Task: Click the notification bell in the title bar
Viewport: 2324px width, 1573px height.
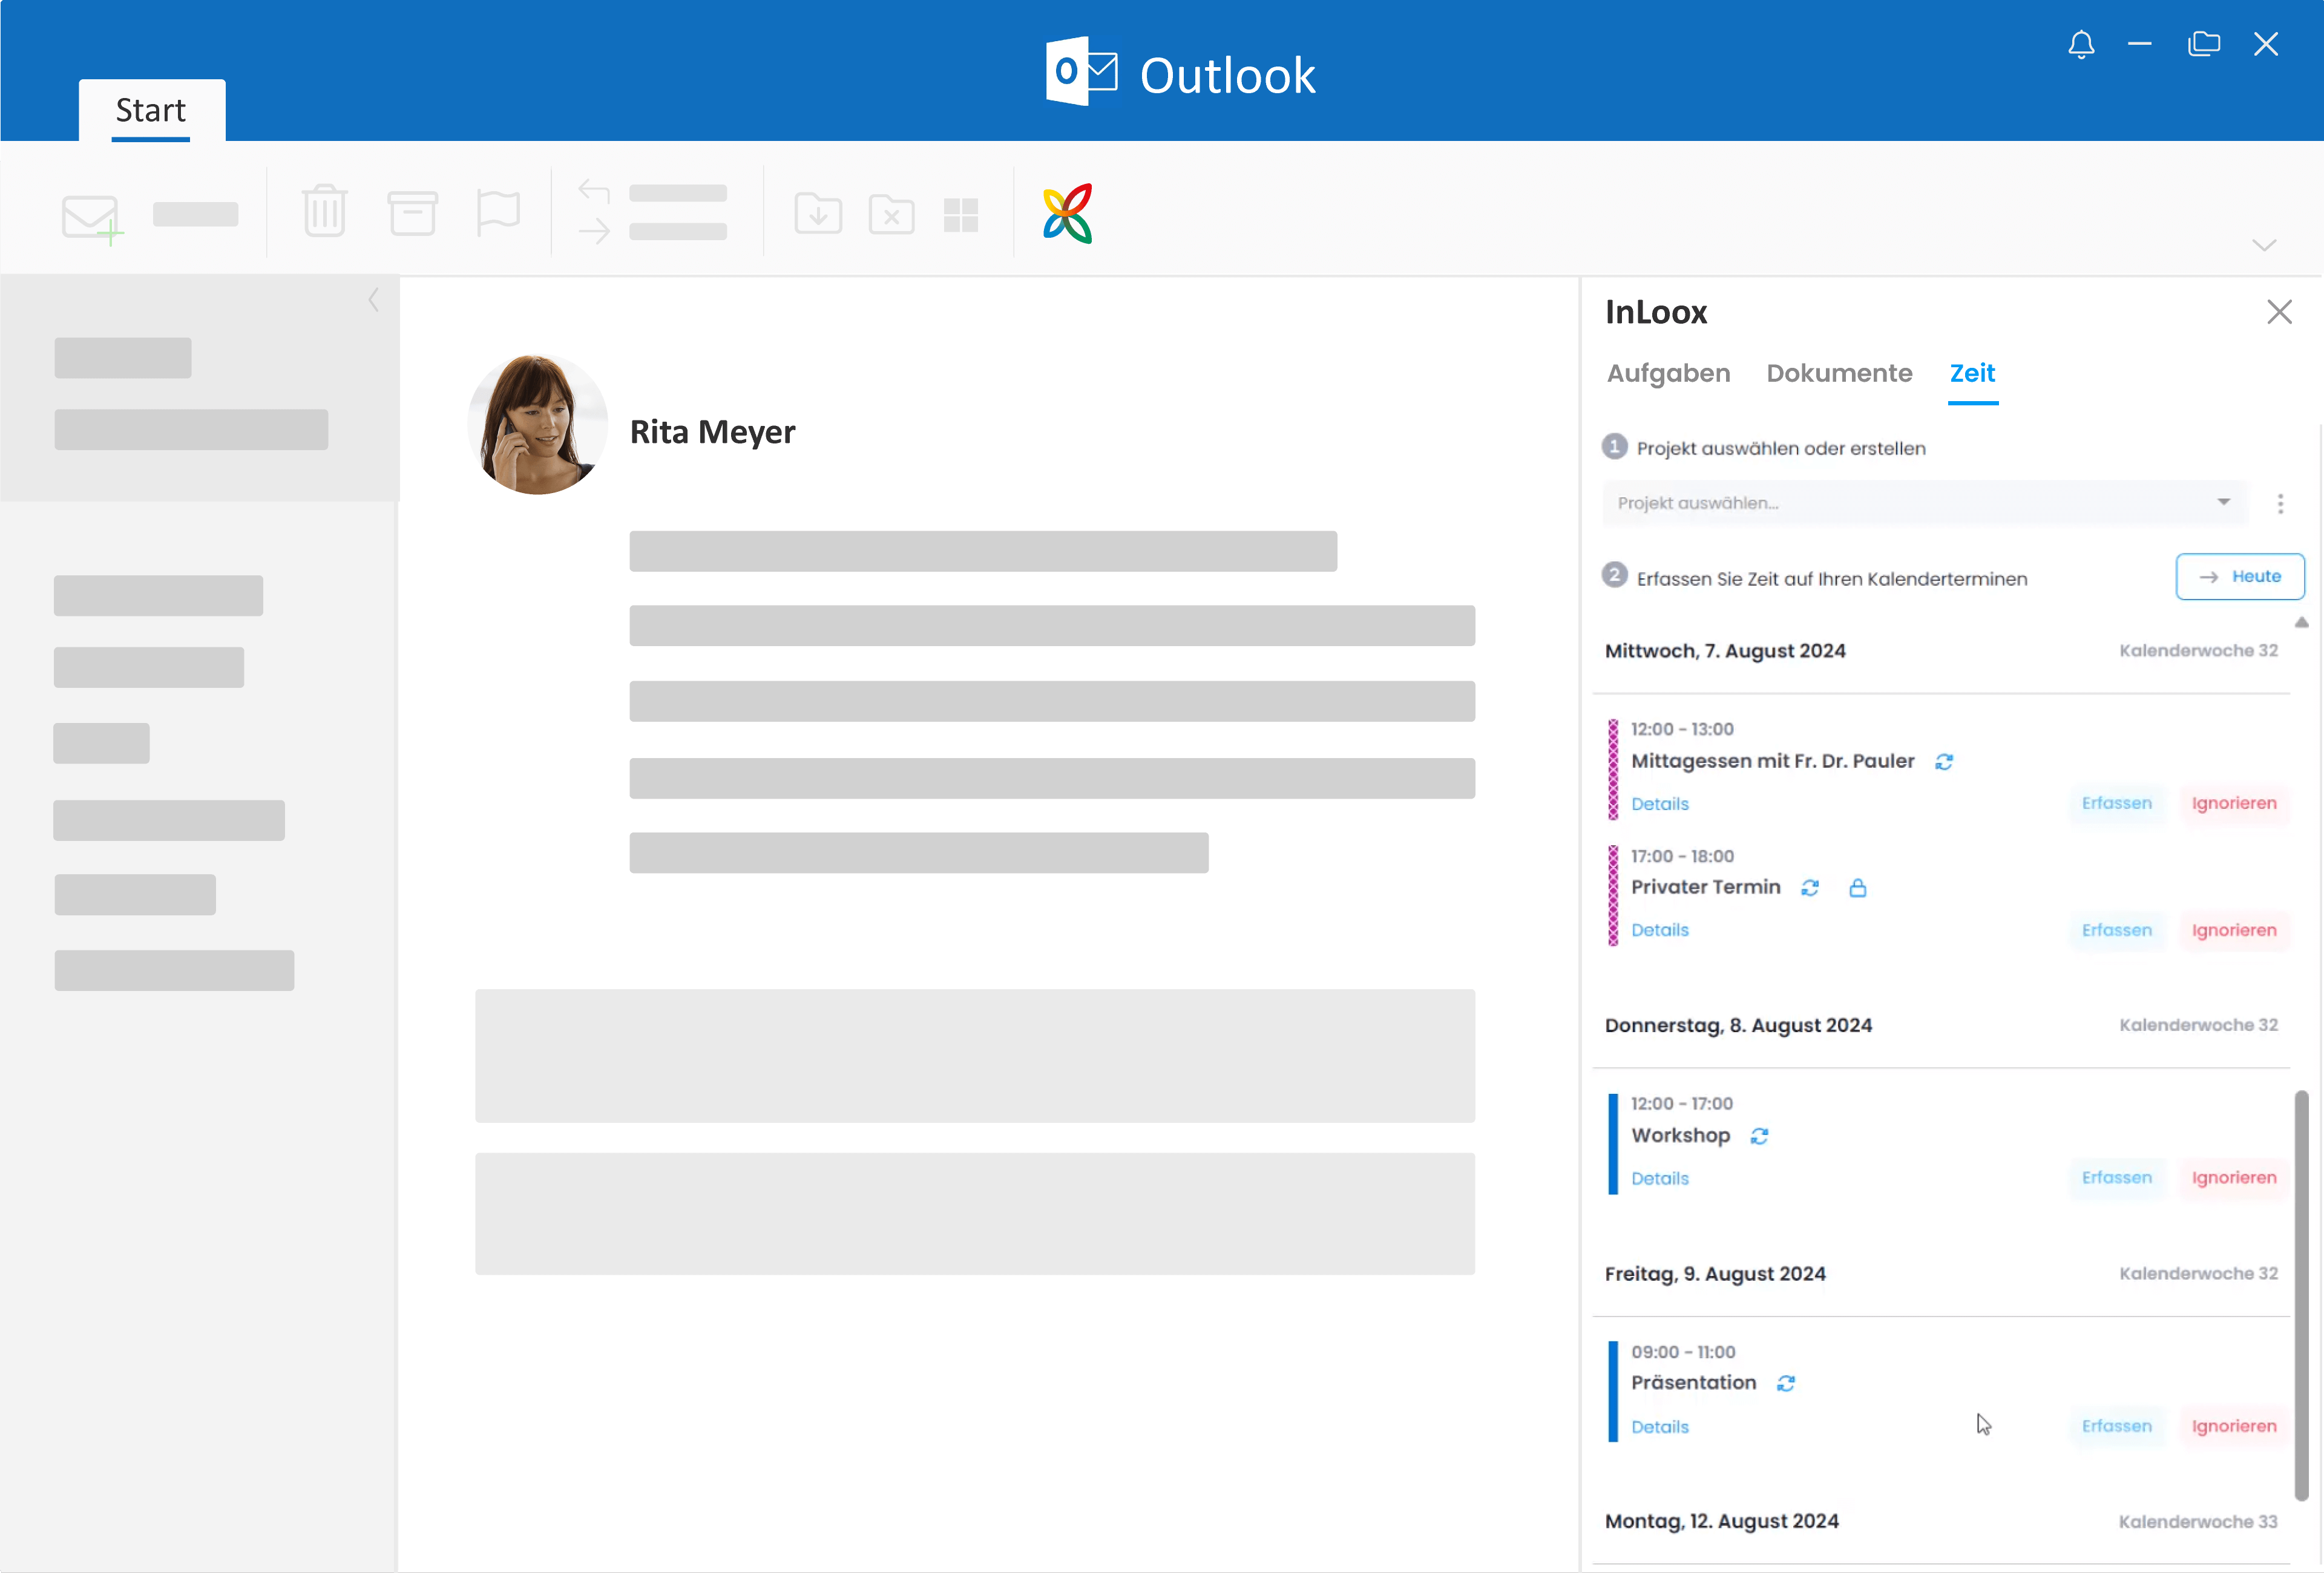Action: pos(2081,44)
